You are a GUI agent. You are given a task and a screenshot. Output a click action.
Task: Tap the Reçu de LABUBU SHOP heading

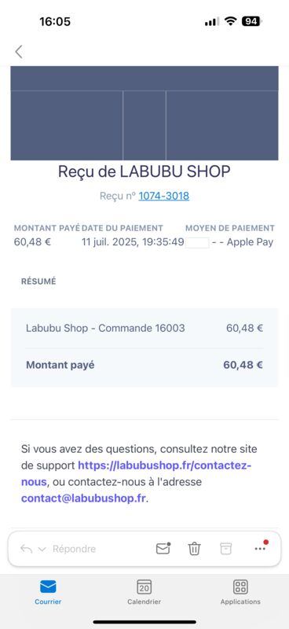144,171
